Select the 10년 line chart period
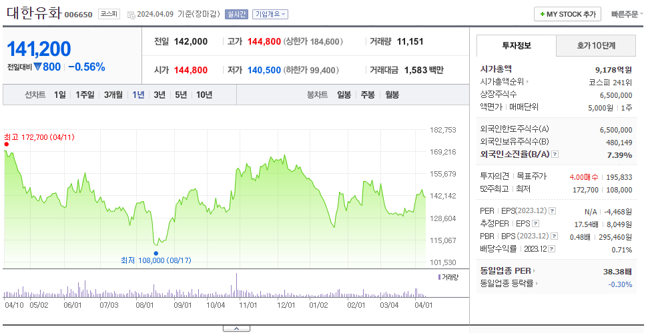Screen dimensions: 646x333 [x=204, y=95]
